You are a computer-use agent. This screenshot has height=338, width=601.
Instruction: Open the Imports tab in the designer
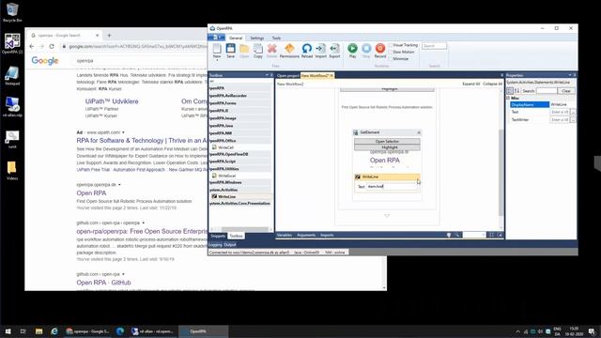tap(327, 235)
